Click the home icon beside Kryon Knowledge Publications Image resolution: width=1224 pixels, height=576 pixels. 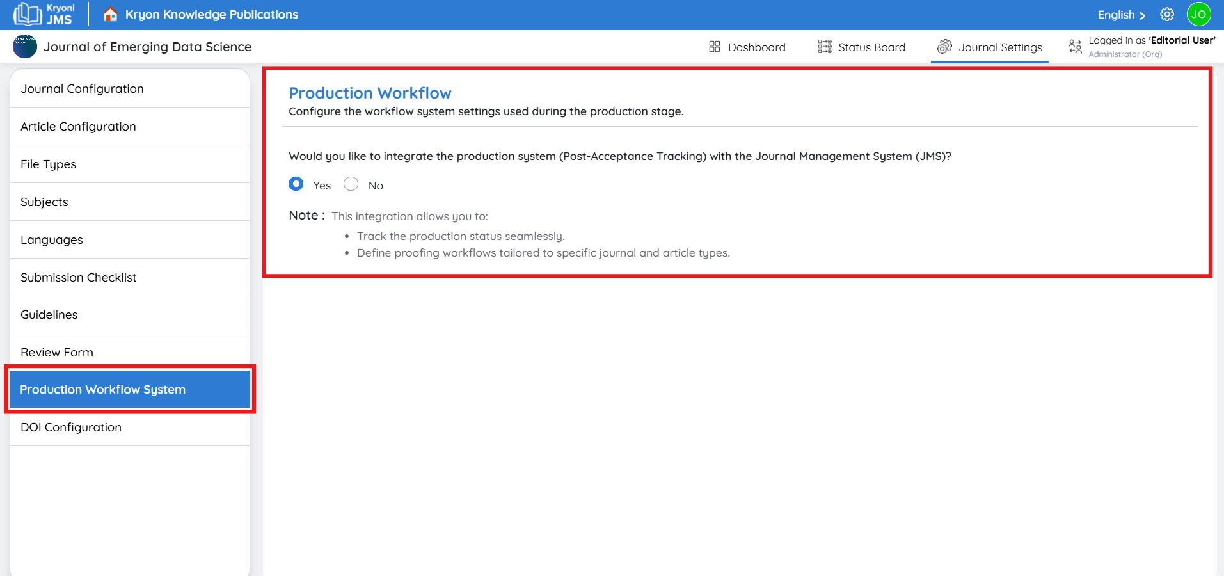click(110, 14)
